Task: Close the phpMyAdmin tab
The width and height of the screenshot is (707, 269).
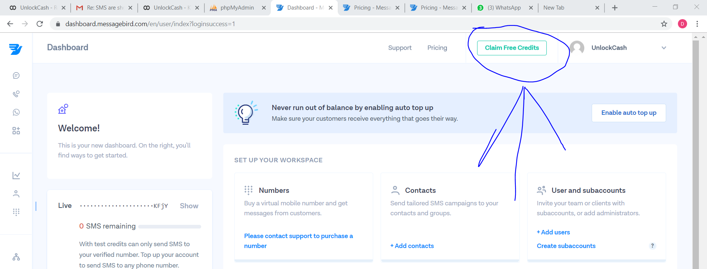Action: [x=264, y=8]
